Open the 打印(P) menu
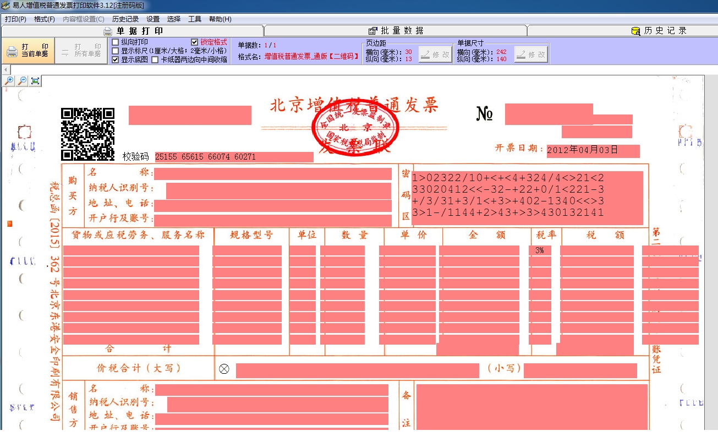This screenshot has height=447, width=718. [x=15, y=19]
